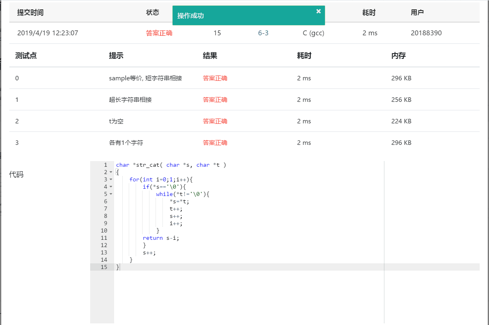This screenshot has width=489, height=325.
Task: Click the compiler text C (gcc)
Action: (x=314, y=33)
